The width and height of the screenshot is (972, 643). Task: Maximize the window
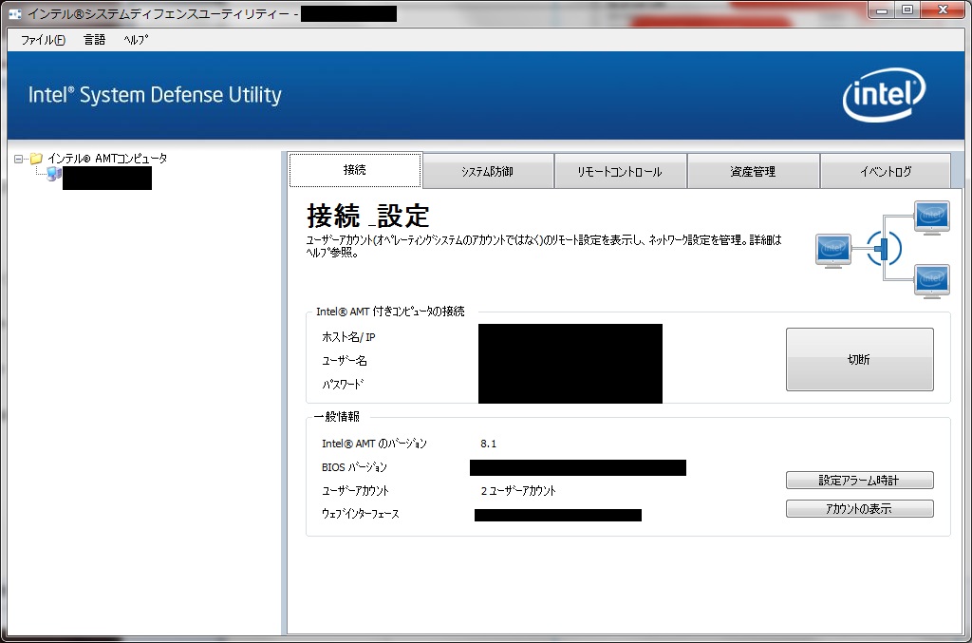point(907,9)
